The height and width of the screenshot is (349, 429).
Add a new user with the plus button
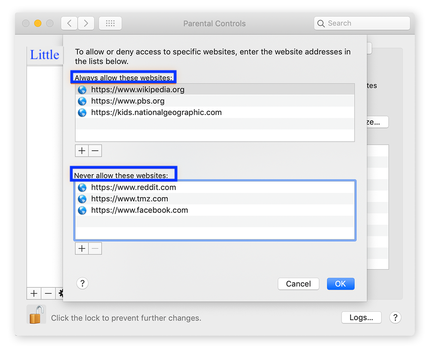click(33, 293)
